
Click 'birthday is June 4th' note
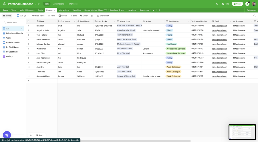pos(151,30)
